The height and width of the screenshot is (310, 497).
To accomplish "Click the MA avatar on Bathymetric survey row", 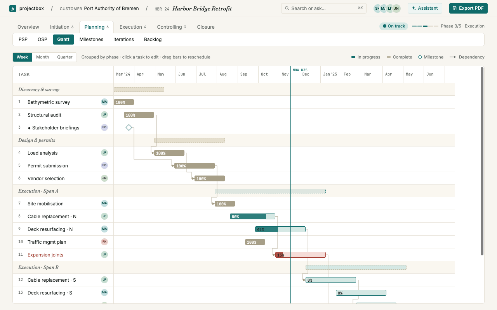I will pos(104,102).
